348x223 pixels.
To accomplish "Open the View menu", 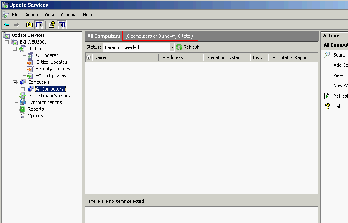I will point(49,15).
